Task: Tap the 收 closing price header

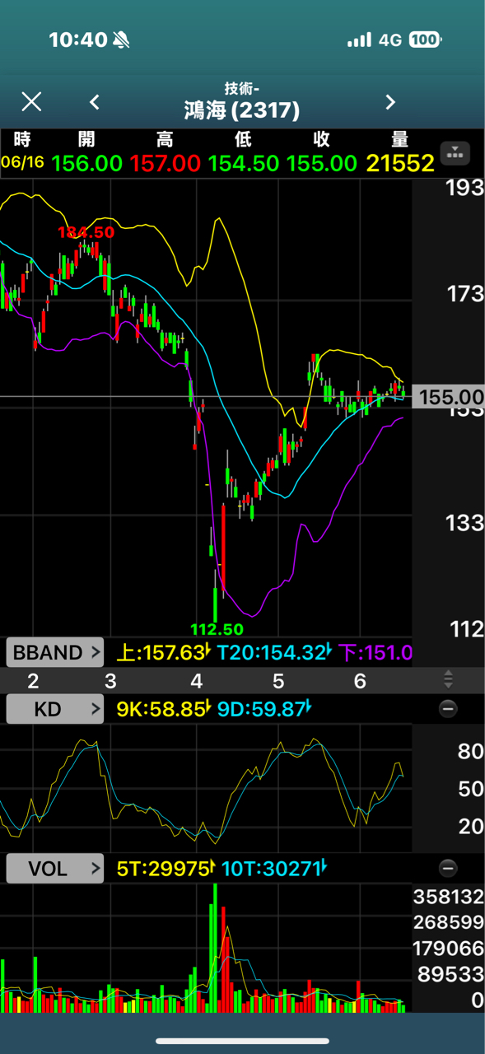Action: (321, 138)
